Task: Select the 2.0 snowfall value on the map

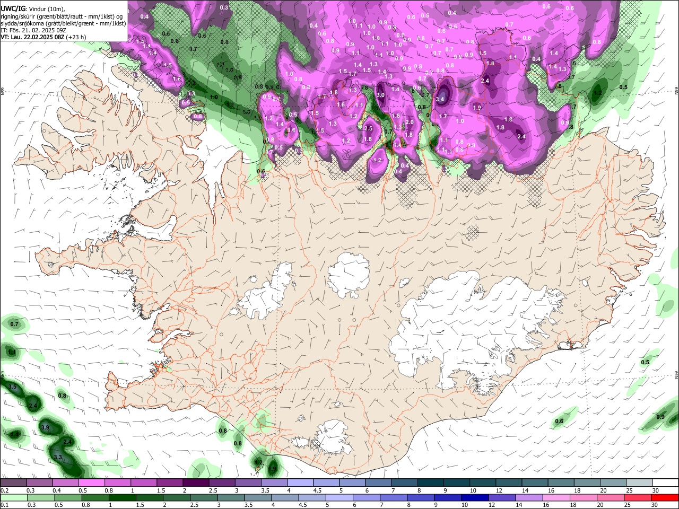Action: point(410,122)
